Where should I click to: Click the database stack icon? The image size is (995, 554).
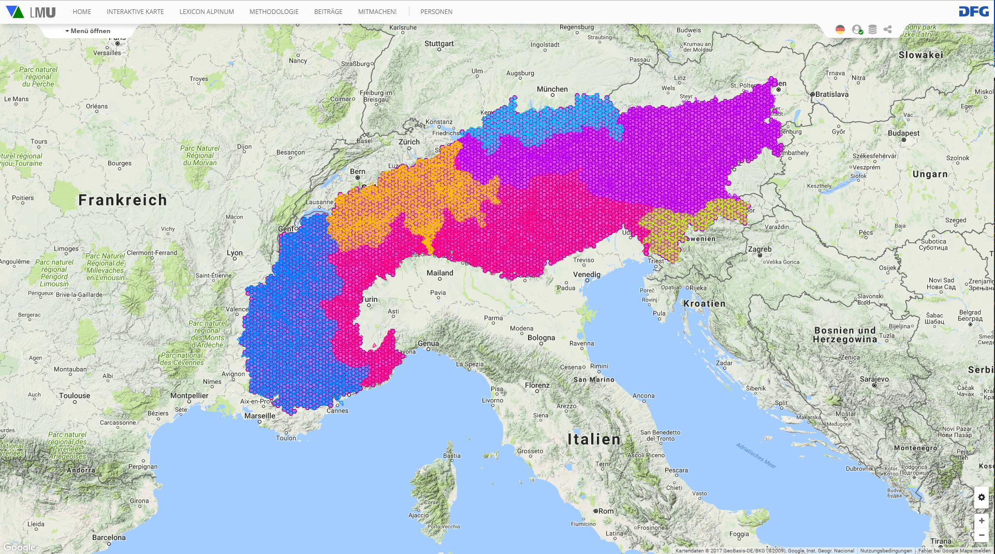tap(872, 30)
